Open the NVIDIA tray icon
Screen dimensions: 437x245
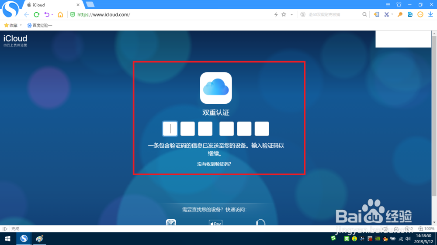coord(378,238)
